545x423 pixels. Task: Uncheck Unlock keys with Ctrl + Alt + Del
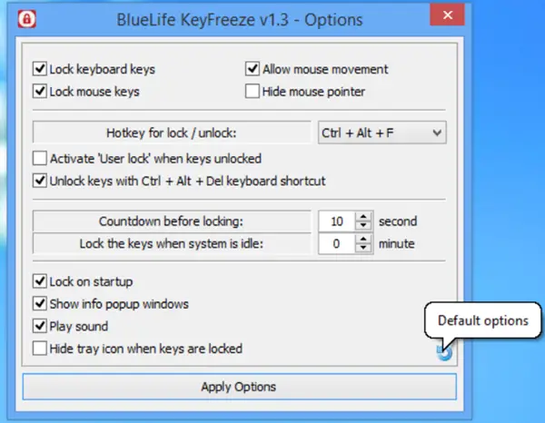pyautogui.click(x=40, y=181)
